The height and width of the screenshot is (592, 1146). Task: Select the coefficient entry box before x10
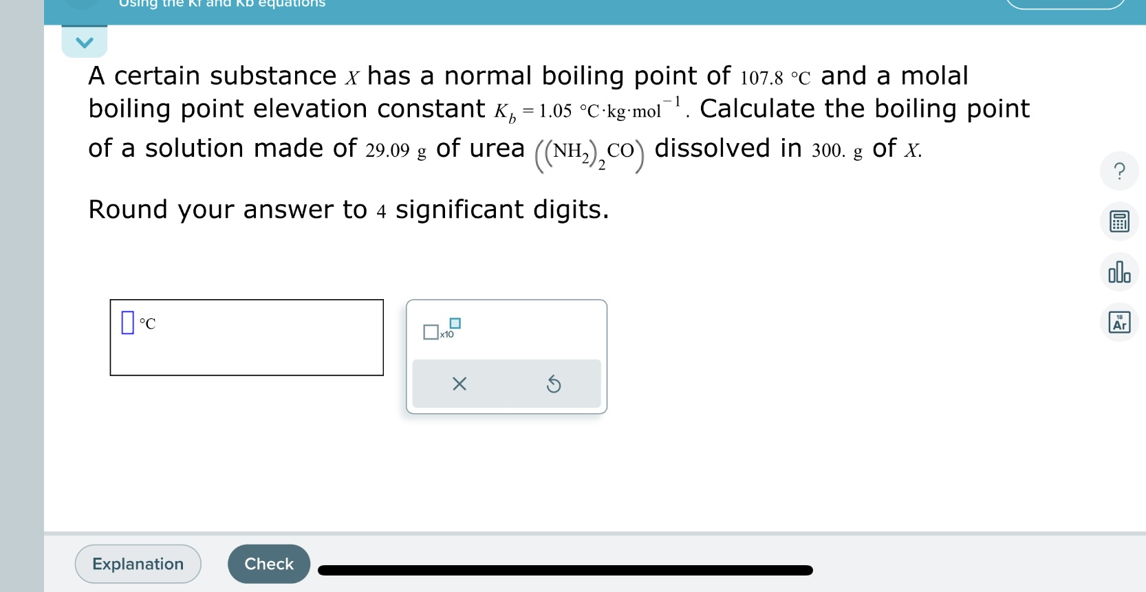click(x=429, y=332)
